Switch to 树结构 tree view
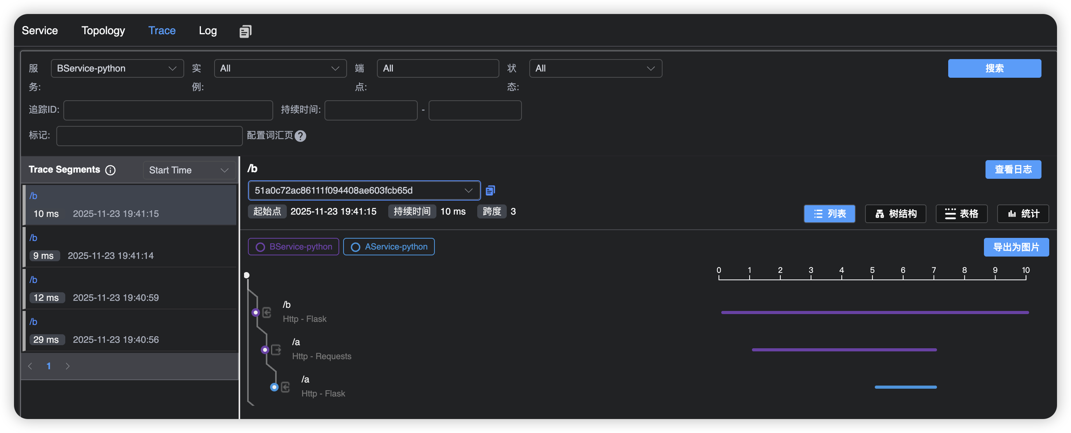Image resolution: width=1071 pixels, height=433 pixels. (895, 214)
